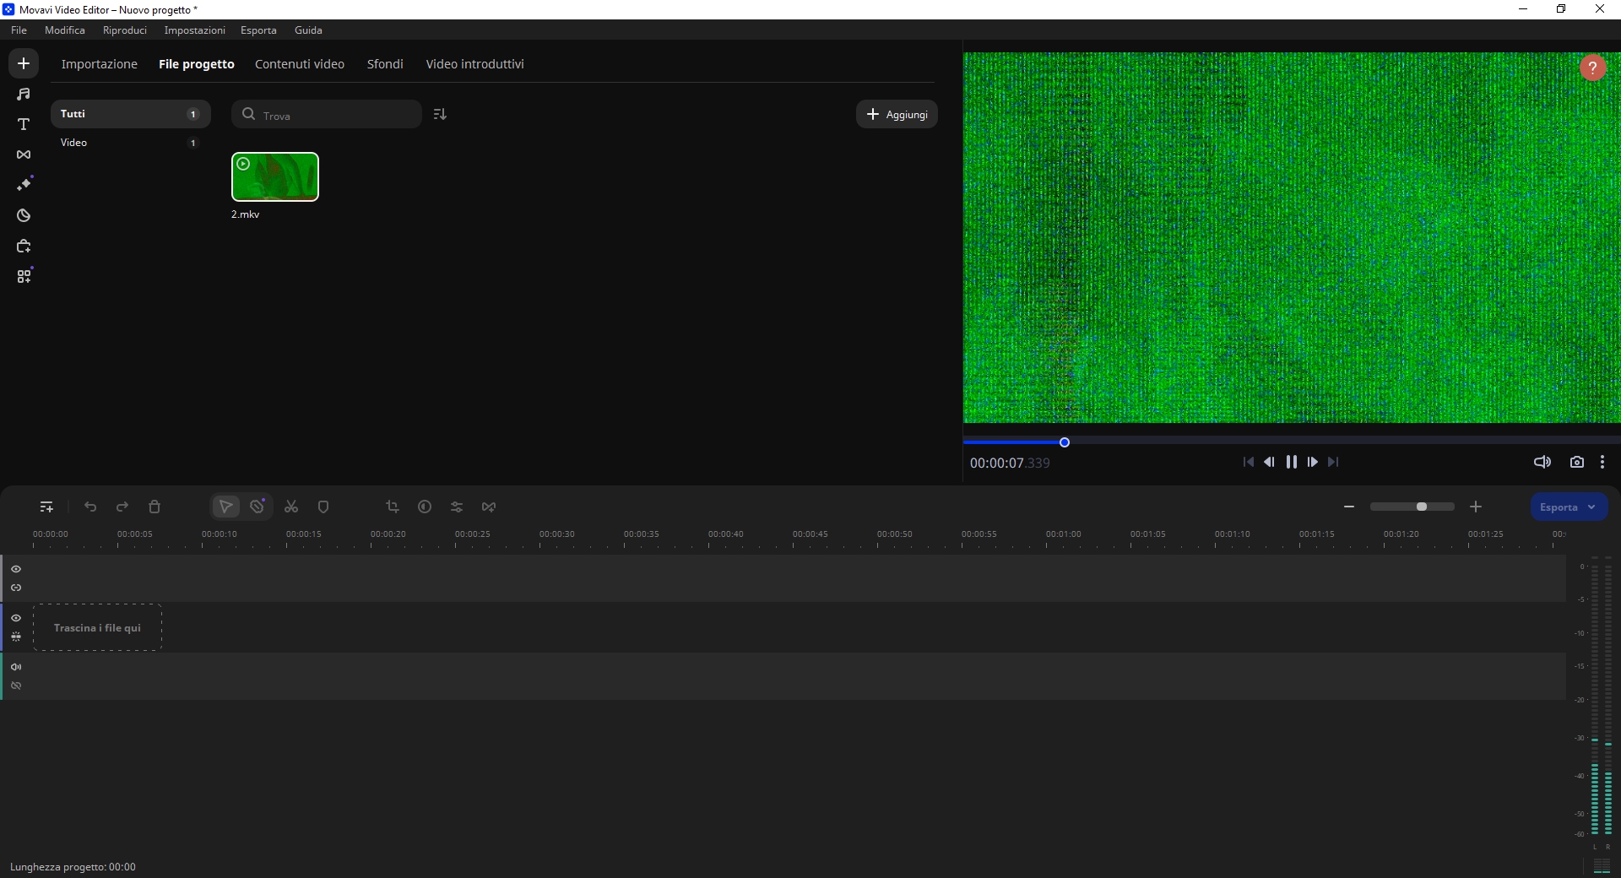
Task: Open the sidebar briefcase tools panel
Action: 24,246
